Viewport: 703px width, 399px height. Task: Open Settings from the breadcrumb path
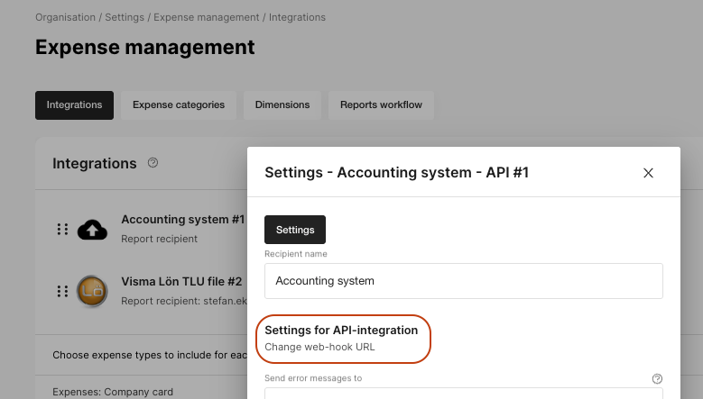tap(125, 17)
